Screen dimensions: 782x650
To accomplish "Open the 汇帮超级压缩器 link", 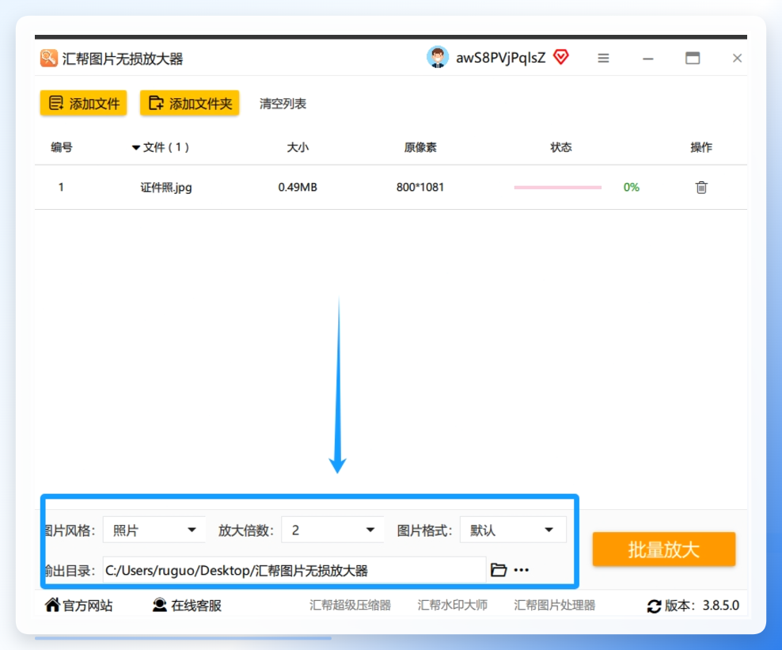I will point(350,605).
